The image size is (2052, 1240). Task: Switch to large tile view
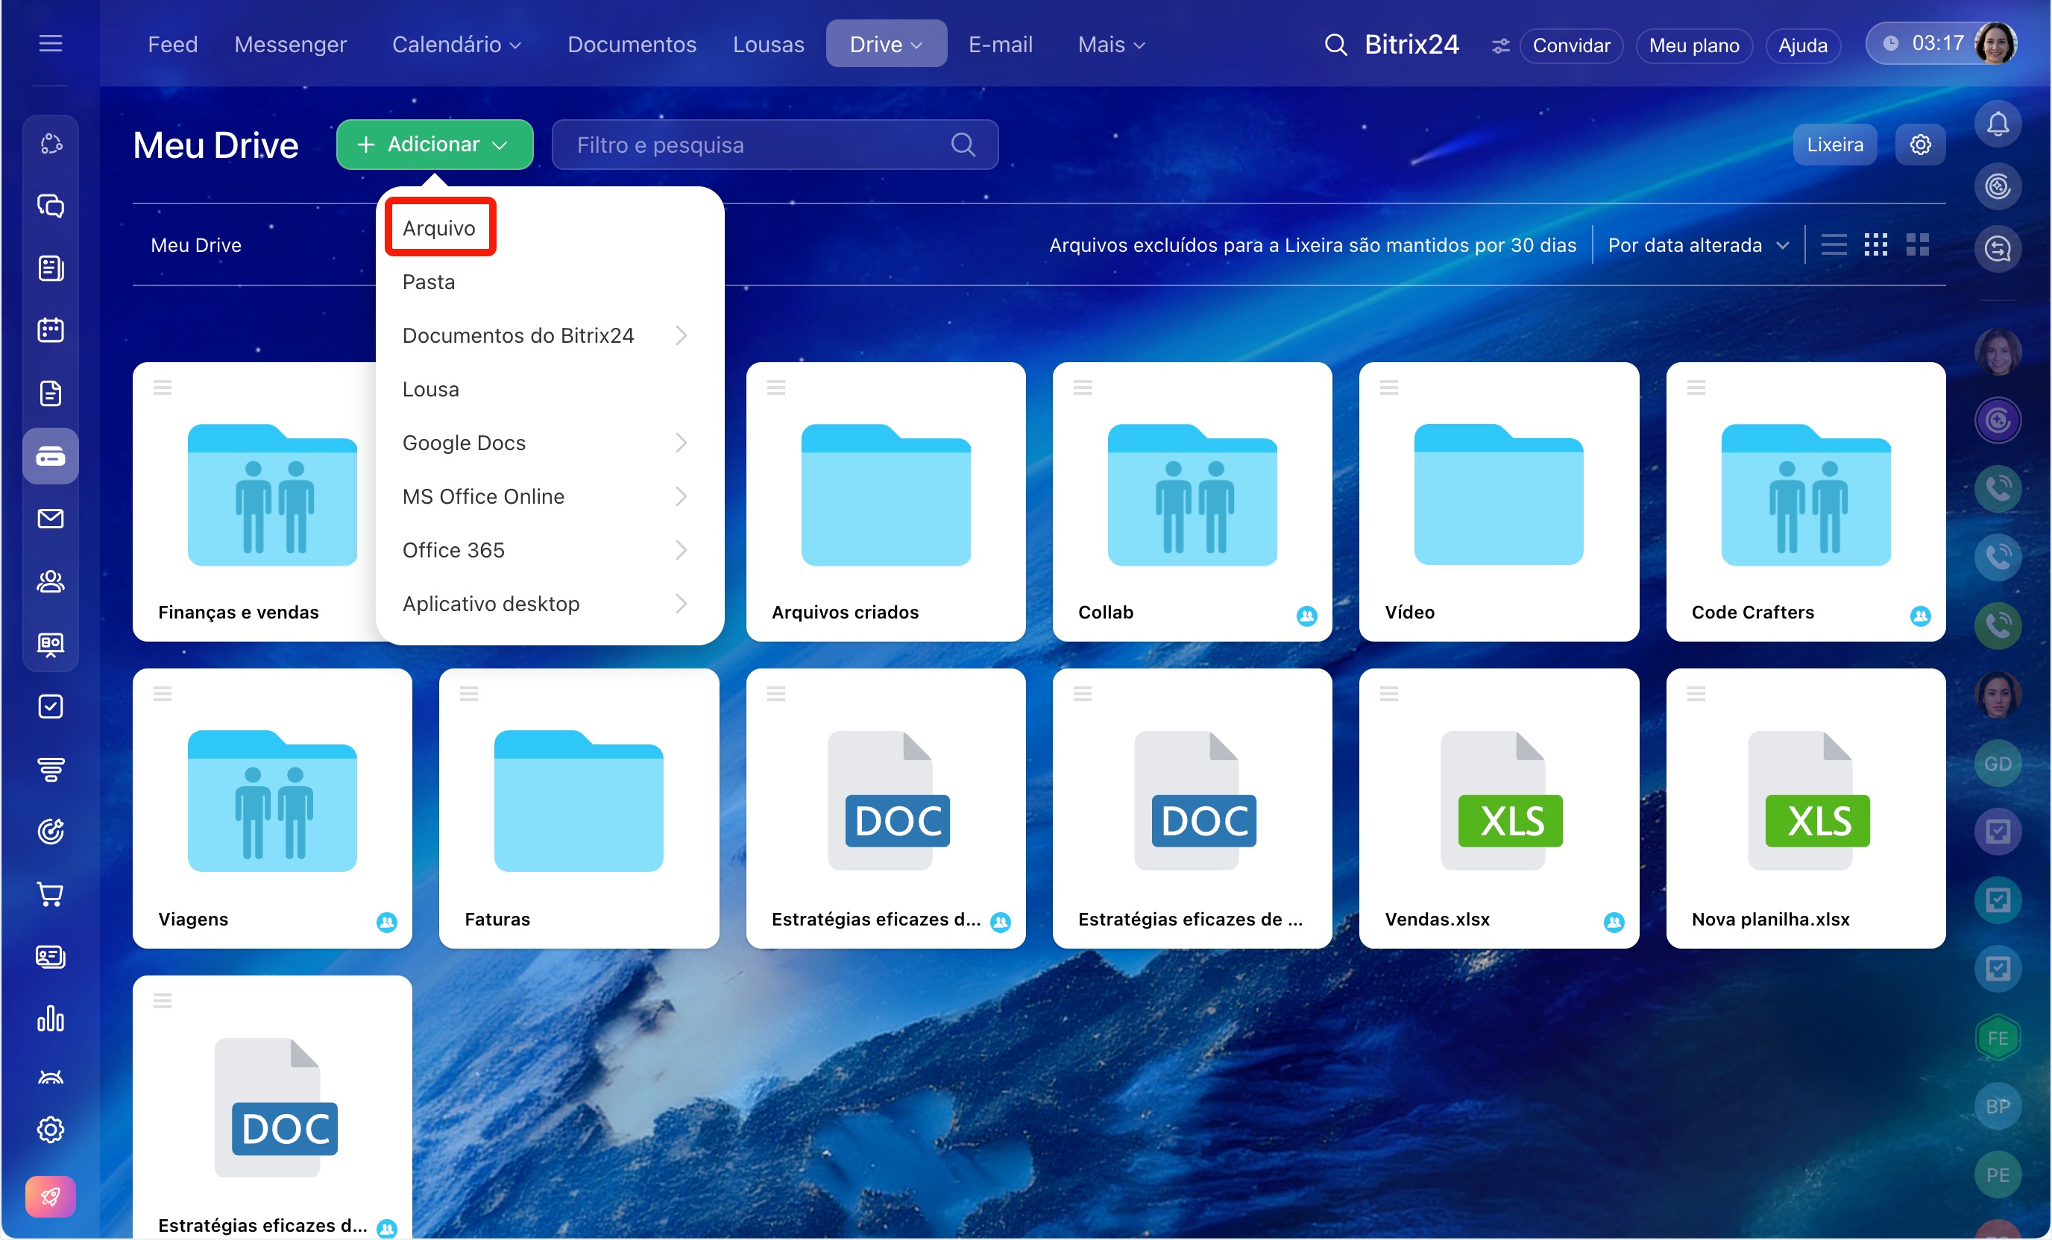[1917, 244]
